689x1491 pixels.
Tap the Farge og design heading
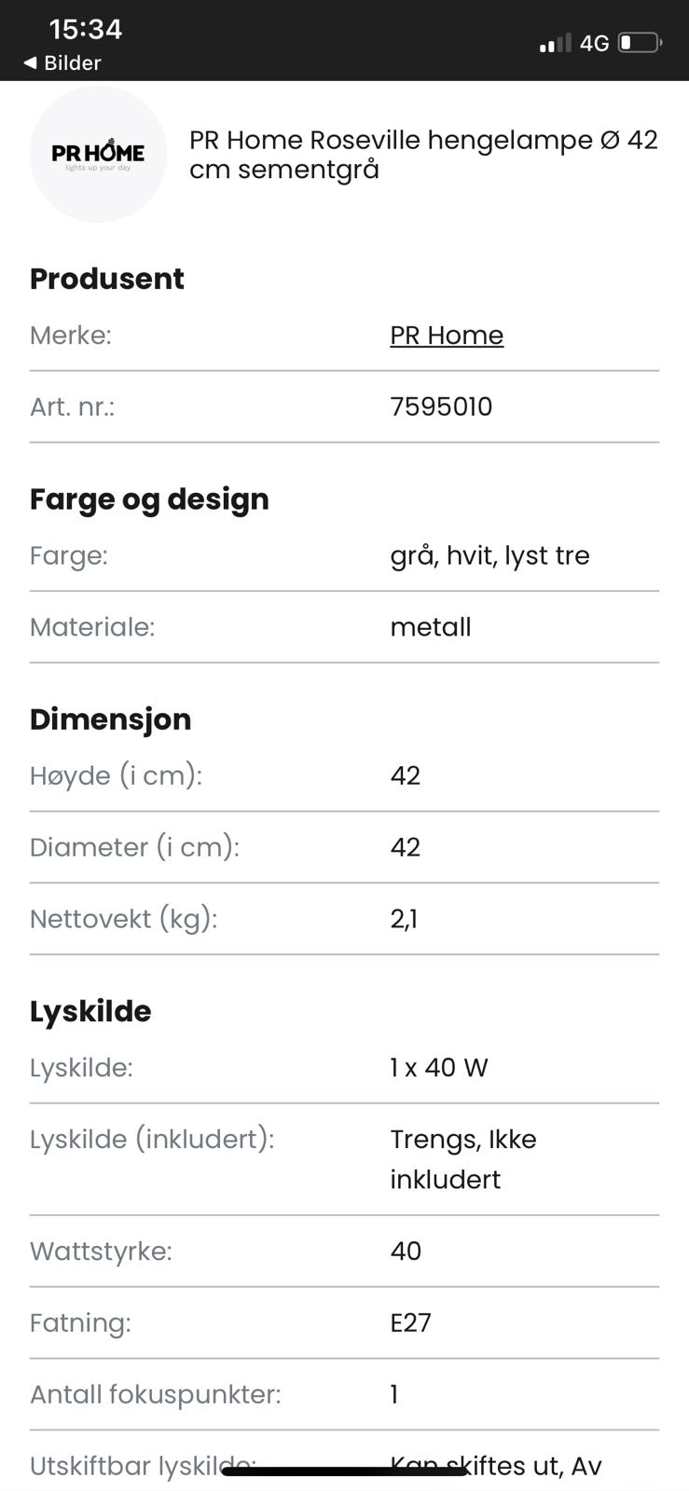tap(149, 499)
